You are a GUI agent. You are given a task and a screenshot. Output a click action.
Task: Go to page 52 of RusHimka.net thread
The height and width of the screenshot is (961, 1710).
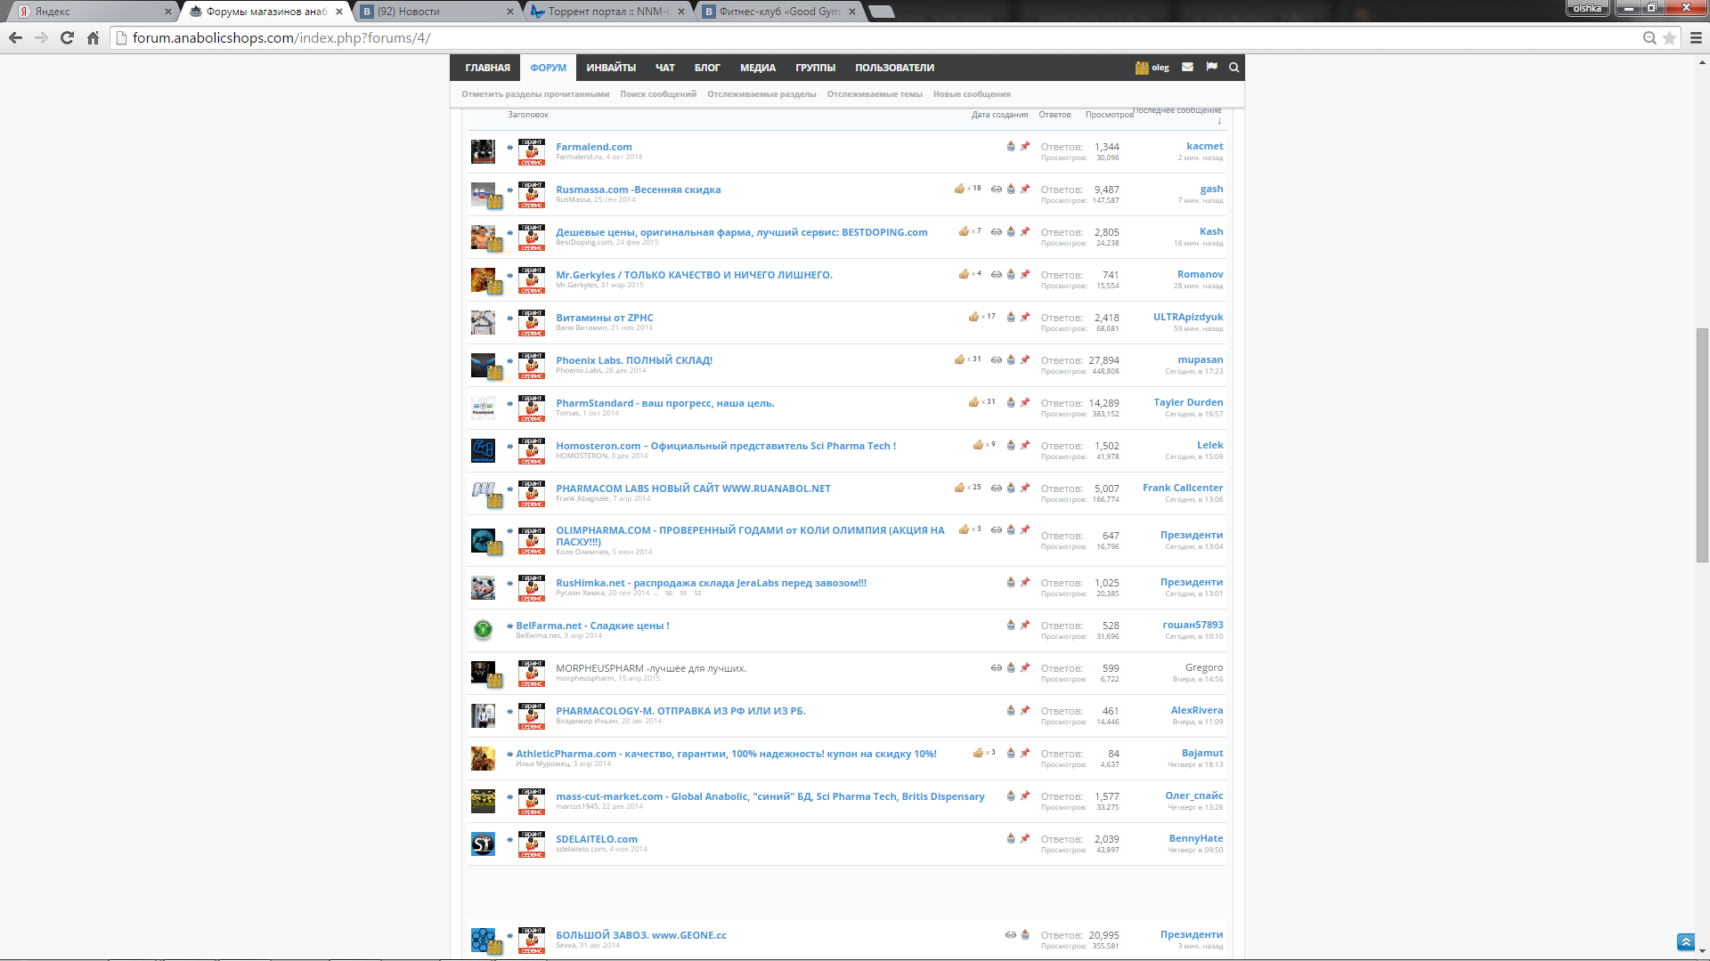(698, 593)
